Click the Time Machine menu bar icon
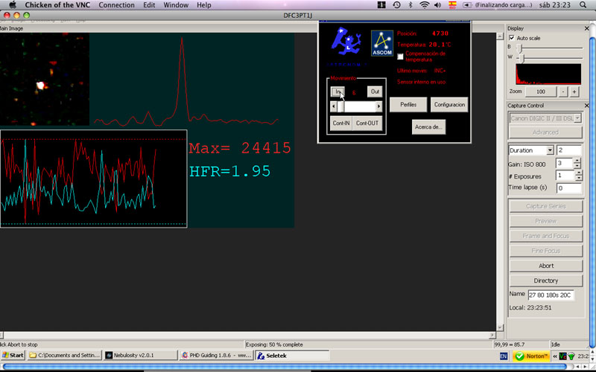The height and width of the screenshot is (372, 596). pos(396,5)
